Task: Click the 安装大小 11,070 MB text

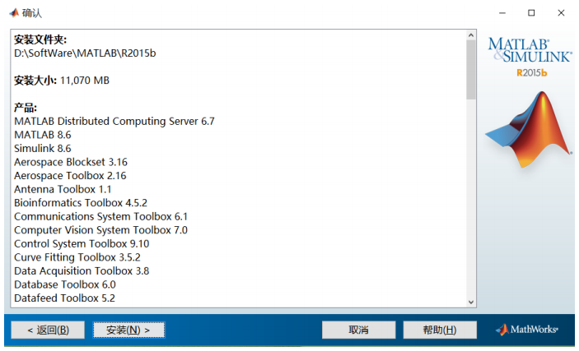Action: [62, 80]
